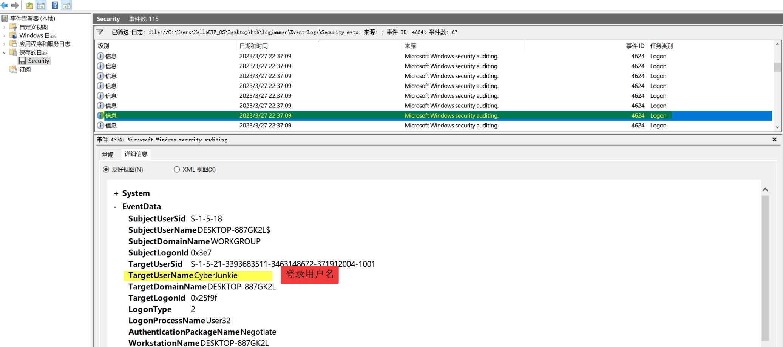This screenshot has height=347, width=783.
Task: Collapse the EventData node with minus sign
Action: click(x=115, y=207)
